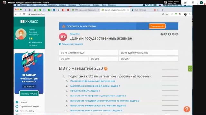The image size is (206, 115).
Task: Open Вычисление элементов круга по клеткам link
Action: coord(98,106)
